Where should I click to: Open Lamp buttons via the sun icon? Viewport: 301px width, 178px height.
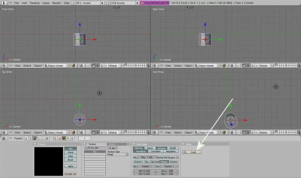click(x=55, y=138)
